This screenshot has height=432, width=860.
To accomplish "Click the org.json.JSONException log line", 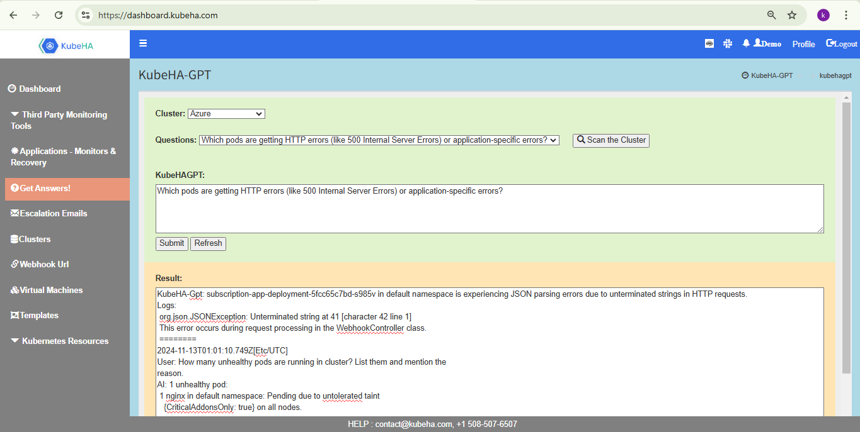I will pos(285,316).
